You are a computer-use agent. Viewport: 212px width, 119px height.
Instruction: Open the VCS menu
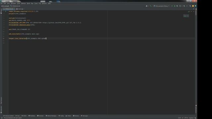[x=40, y=3]
